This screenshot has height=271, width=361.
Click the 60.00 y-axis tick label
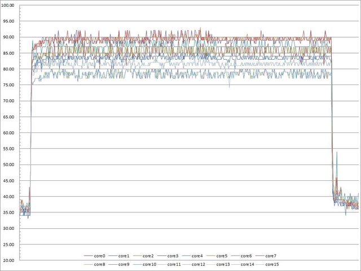pyautogui.click(x=10, y=133)
